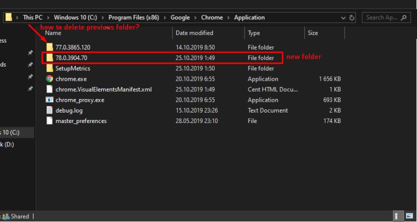Select the SetupMetrics folder name
The width and height of the screenshot is (417, 222).
[x=73, y=68]
